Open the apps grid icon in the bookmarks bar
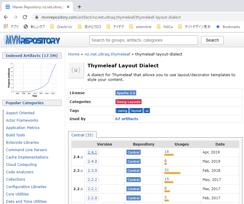244x204 pixels. 6,27
